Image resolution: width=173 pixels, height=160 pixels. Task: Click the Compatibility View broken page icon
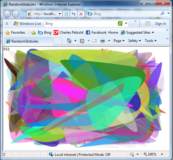click(x=66, y=14)
